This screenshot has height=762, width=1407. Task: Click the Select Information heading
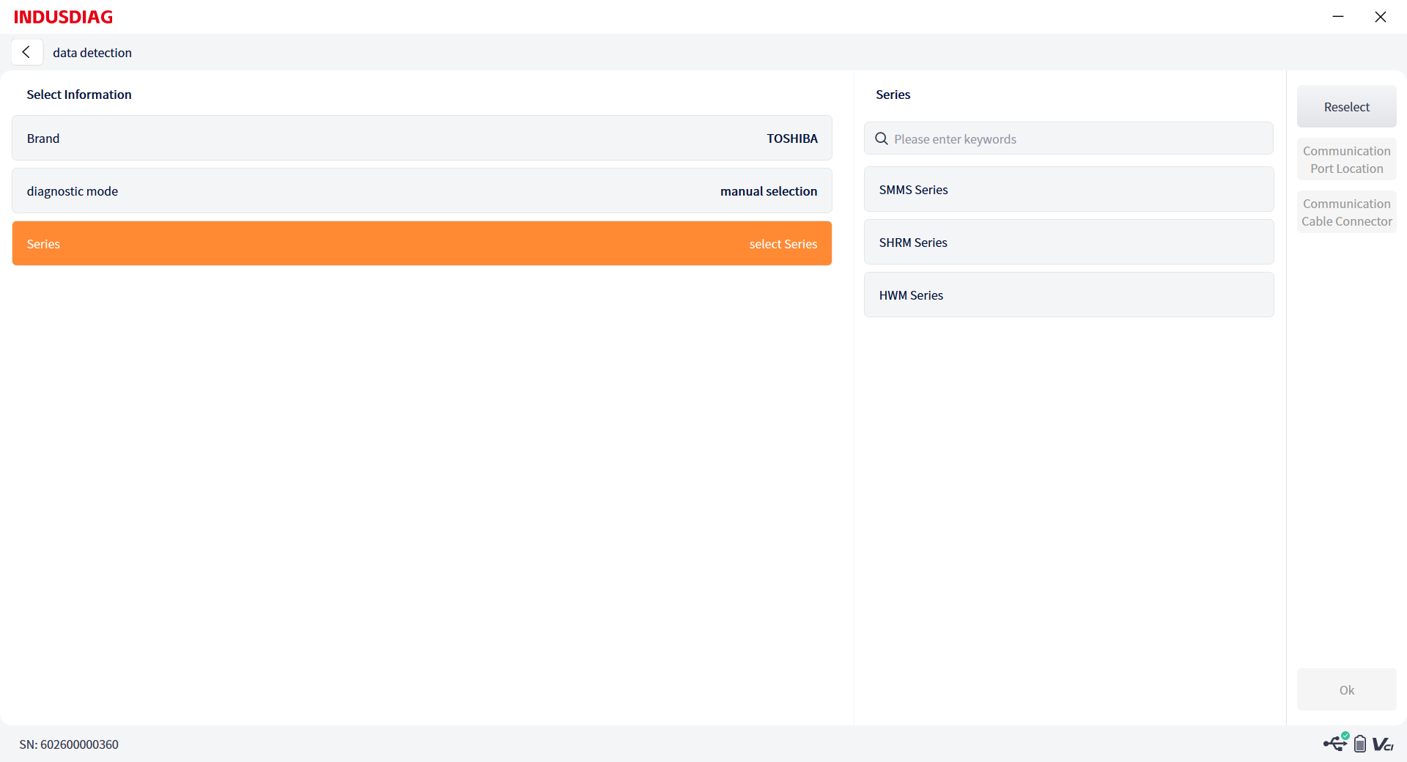[79, 95]
